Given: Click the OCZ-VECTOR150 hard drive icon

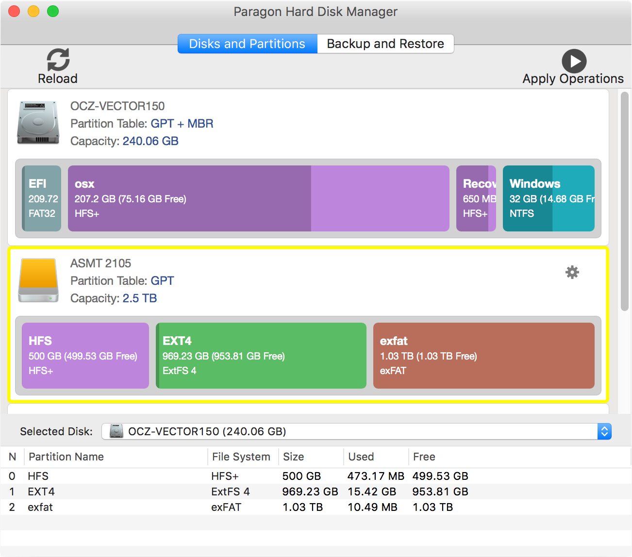Looking at the screenshot, I should tap(38, 123).
